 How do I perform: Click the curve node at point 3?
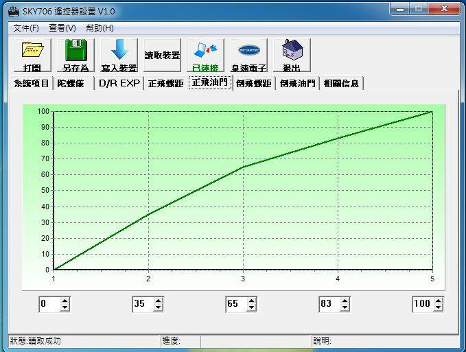click(x=243, y=167)
